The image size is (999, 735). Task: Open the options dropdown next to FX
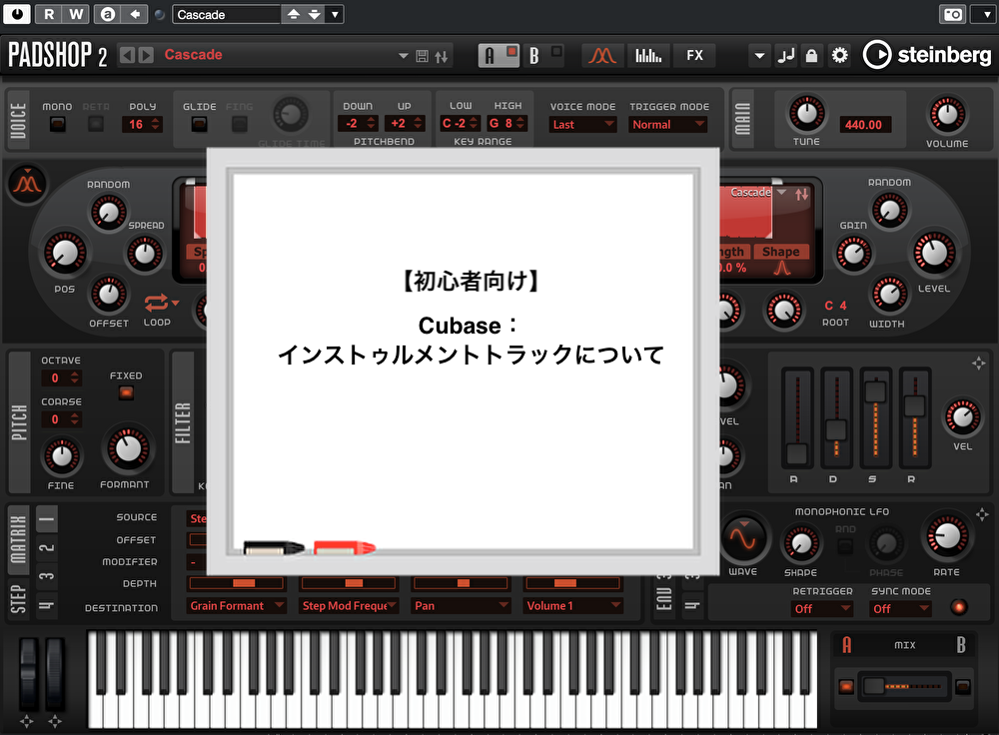[759, 56]
